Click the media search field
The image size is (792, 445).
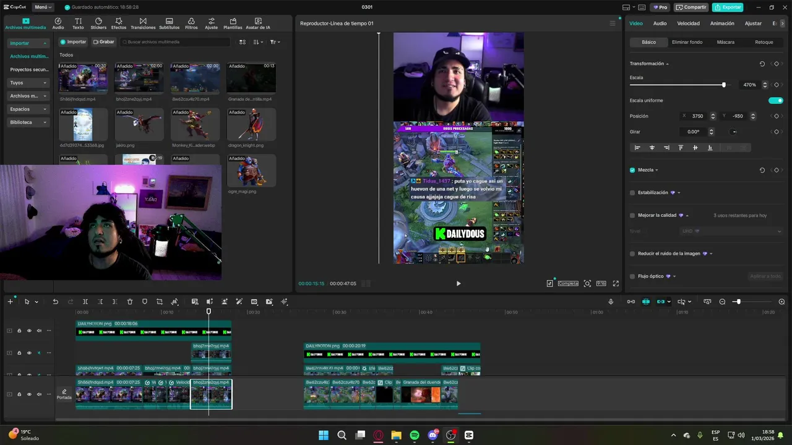point(174,42)
